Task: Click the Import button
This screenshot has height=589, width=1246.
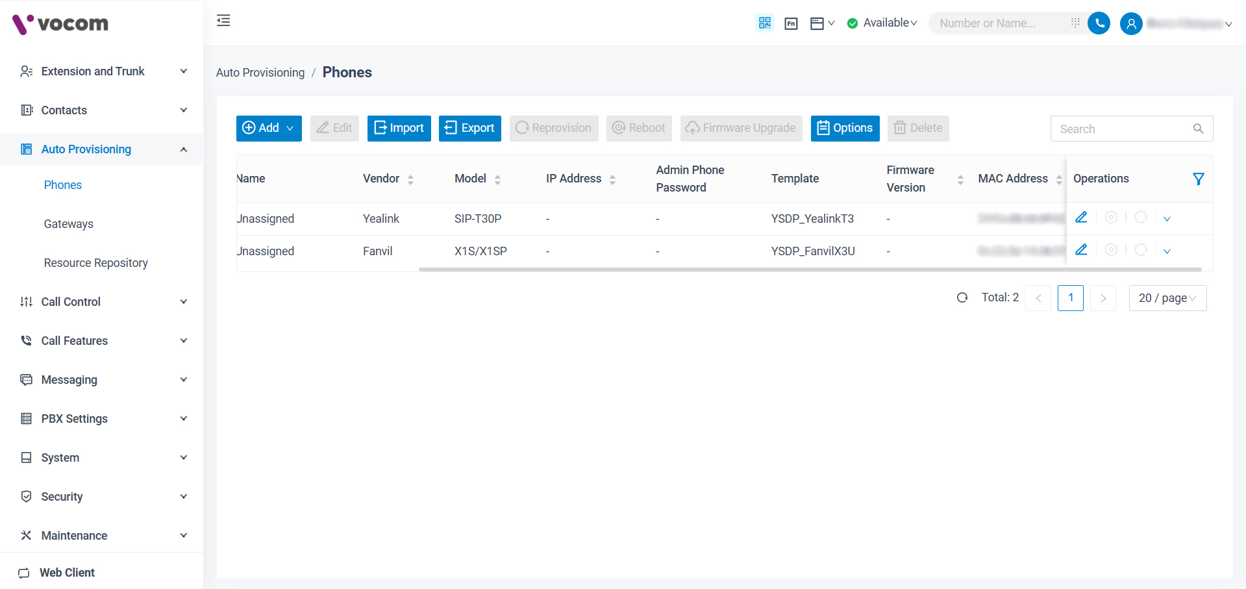Action: click(x=399, y=128)
